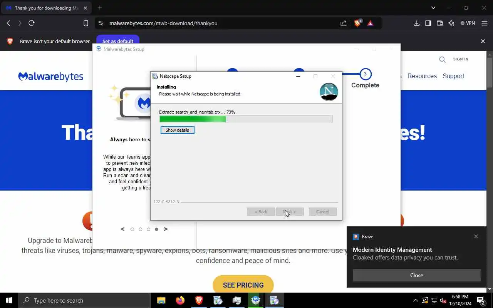Image resolution: width=493 pixels, height=308 pixels.
Task: Click Show details in Netscape Setup
Action: coord(177,130)
